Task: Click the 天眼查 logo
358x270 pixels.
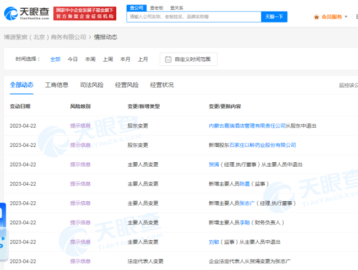Action: [26, 13]
